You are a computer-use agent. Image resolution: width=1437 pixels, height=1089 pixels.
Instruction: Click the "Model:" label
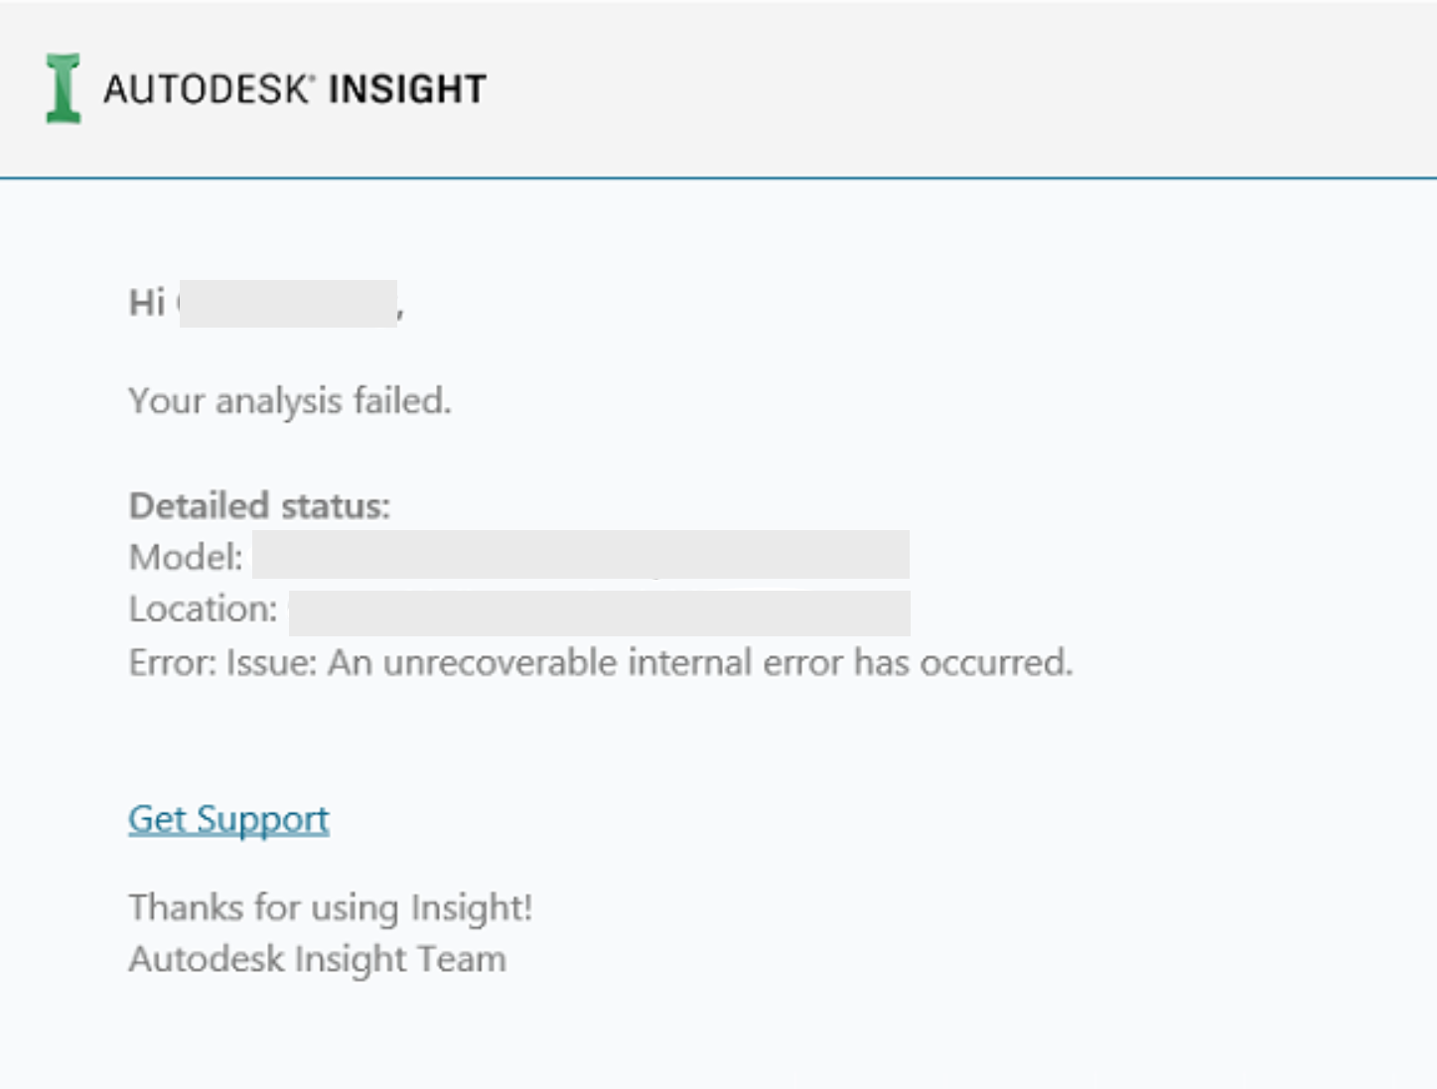[186, 557]
